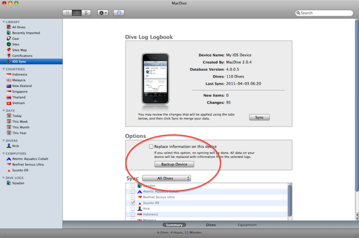
Task: Switch to the Dives tab
Action: click(210, 225)
